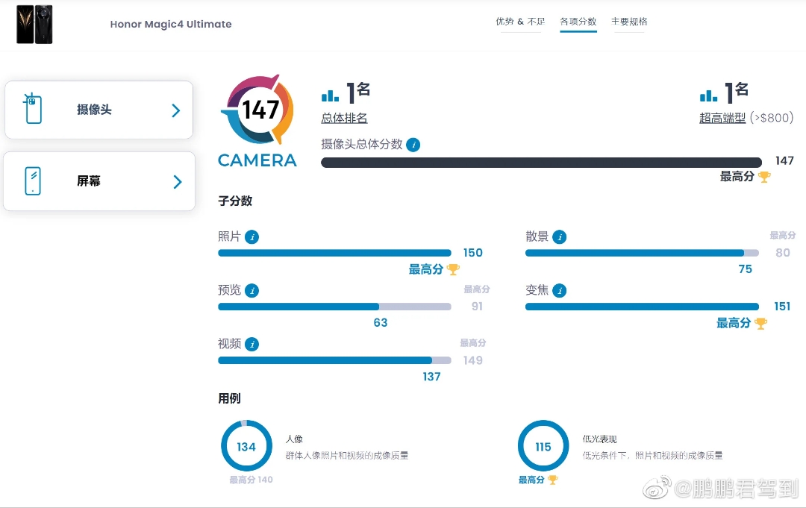Screen dimensions: 806x508
Task: Expand the 摄像头 section chevron
Action: tap(176, 110)
